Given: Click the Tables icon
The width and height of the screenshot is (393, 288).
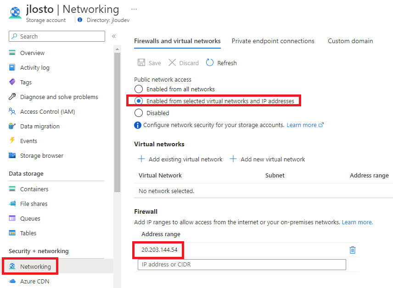Looking at the screenshot, I should pyautogui.click(x=12, y=233).
